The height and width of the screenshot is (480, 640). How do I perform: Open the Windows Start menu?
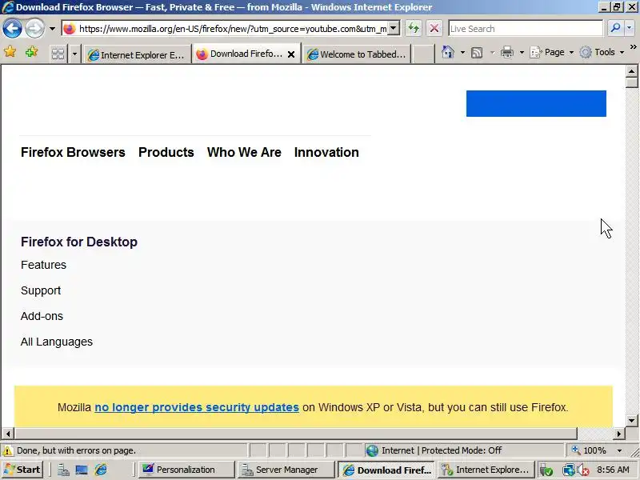(22, 470)
